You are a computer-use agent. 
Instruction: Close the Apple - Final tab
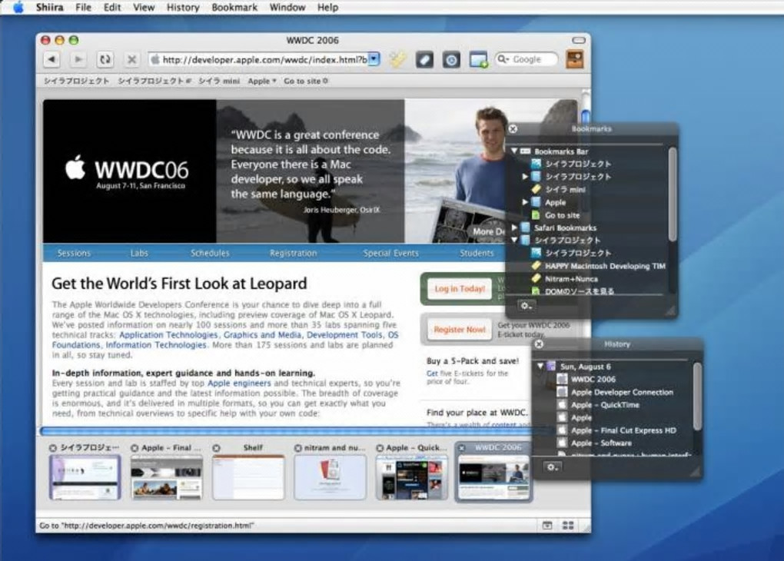[x=135, y=448]
